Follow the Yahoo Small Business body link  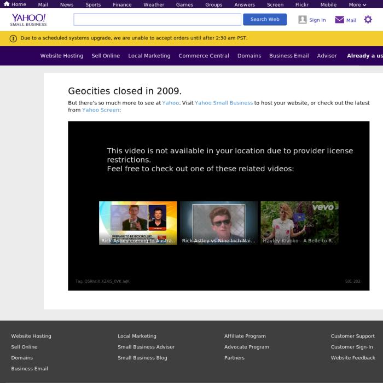(x=224, y=103)
